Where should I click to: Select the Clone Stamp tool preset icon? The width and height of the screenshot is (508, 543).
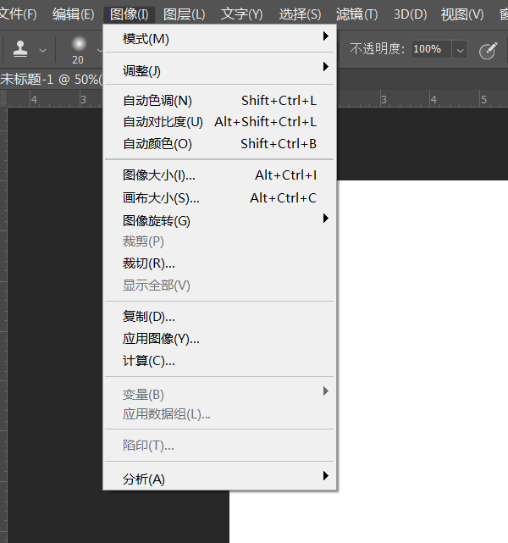[20, 49]
